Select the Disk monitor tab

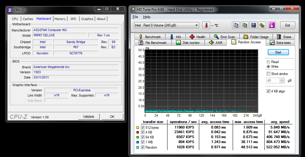pyautogui.click(x=188, y=42)
